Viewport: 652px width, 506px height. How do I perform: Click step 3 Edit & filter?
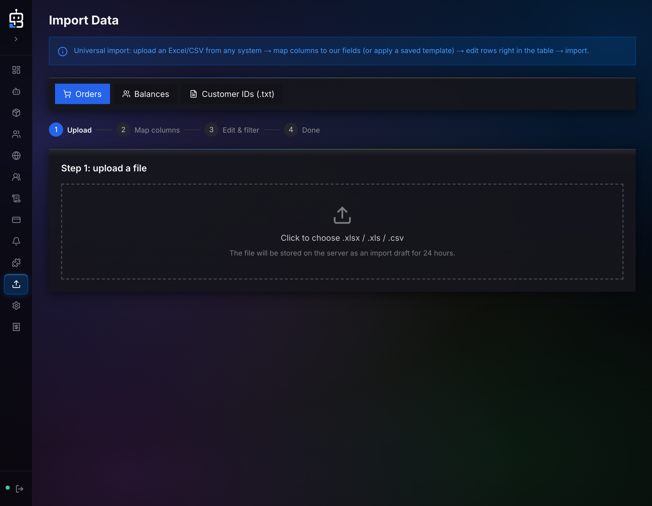point(232,130)
